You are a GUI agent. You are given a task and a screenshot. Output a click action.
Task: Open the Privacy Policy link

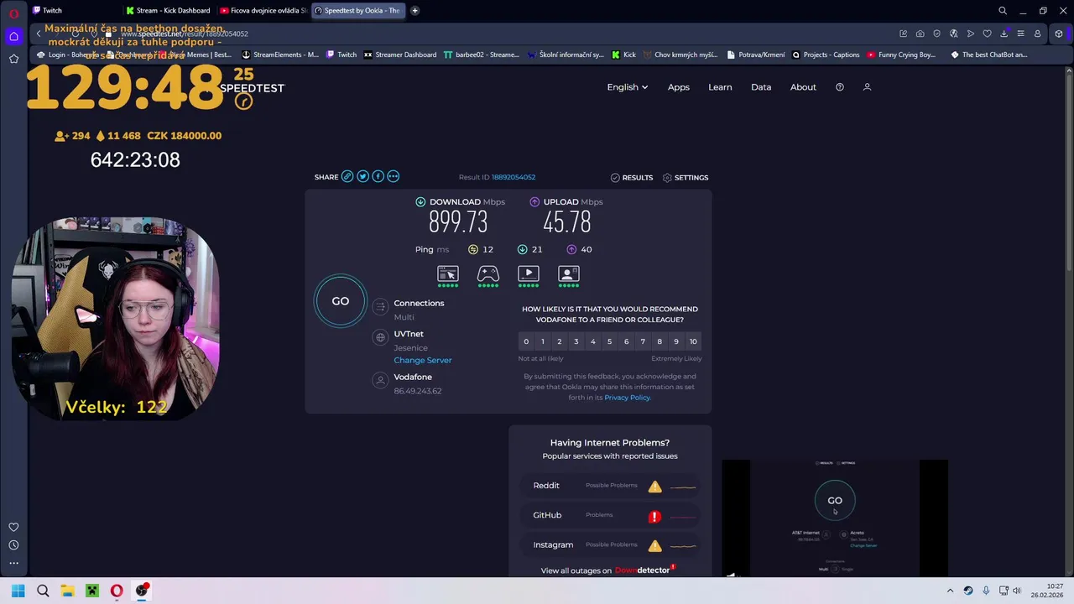pyautogui.click(x=627, y=398)
